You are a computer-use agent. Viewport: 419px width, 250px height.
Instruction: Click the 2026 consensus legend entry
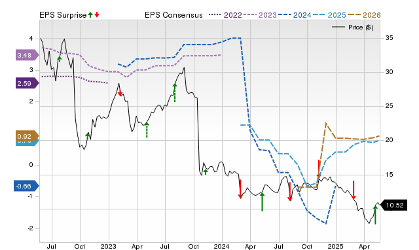tap(364, 15)
